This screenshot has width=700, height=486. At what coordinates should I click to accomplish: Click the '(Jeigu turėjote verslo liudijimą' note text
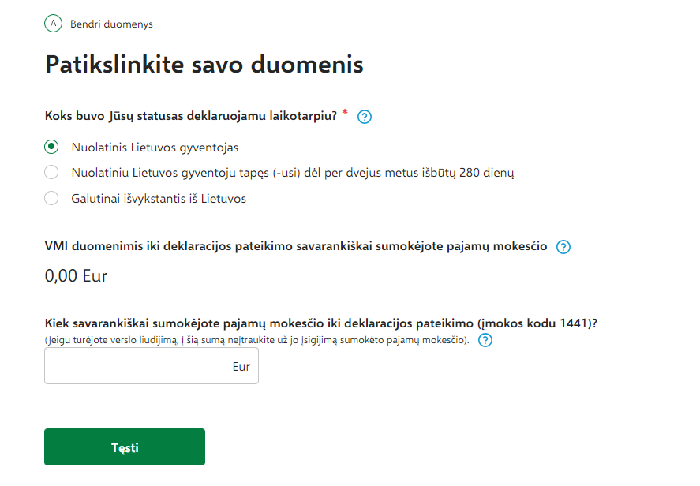[x=257, y=341]
